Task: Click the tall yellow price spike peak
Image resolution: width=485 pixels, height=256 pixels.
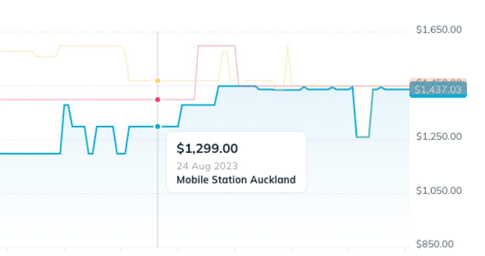Action: click(x=287, y=46)
